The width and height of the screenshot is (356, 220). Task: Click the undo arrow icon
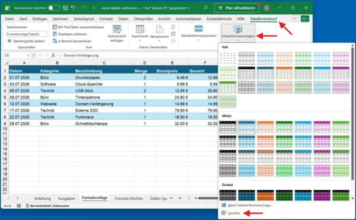(73, 8)
